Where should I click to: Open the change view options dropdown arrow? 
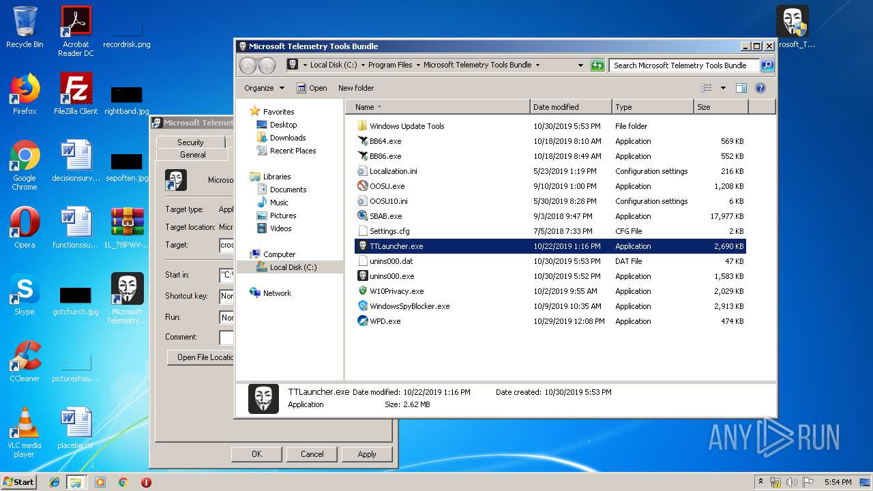[x=723, y=88]
